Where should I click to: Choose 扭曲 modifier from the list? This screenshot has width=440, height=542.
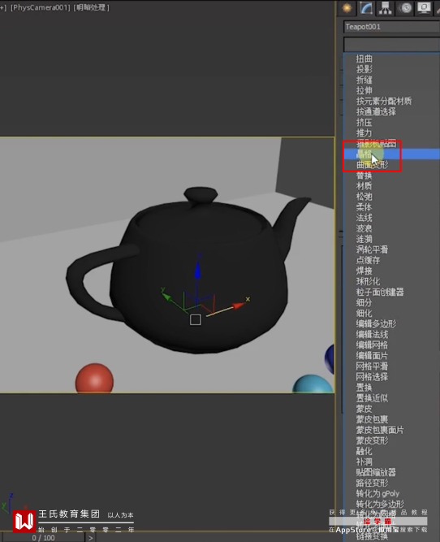tap(364, 59)
